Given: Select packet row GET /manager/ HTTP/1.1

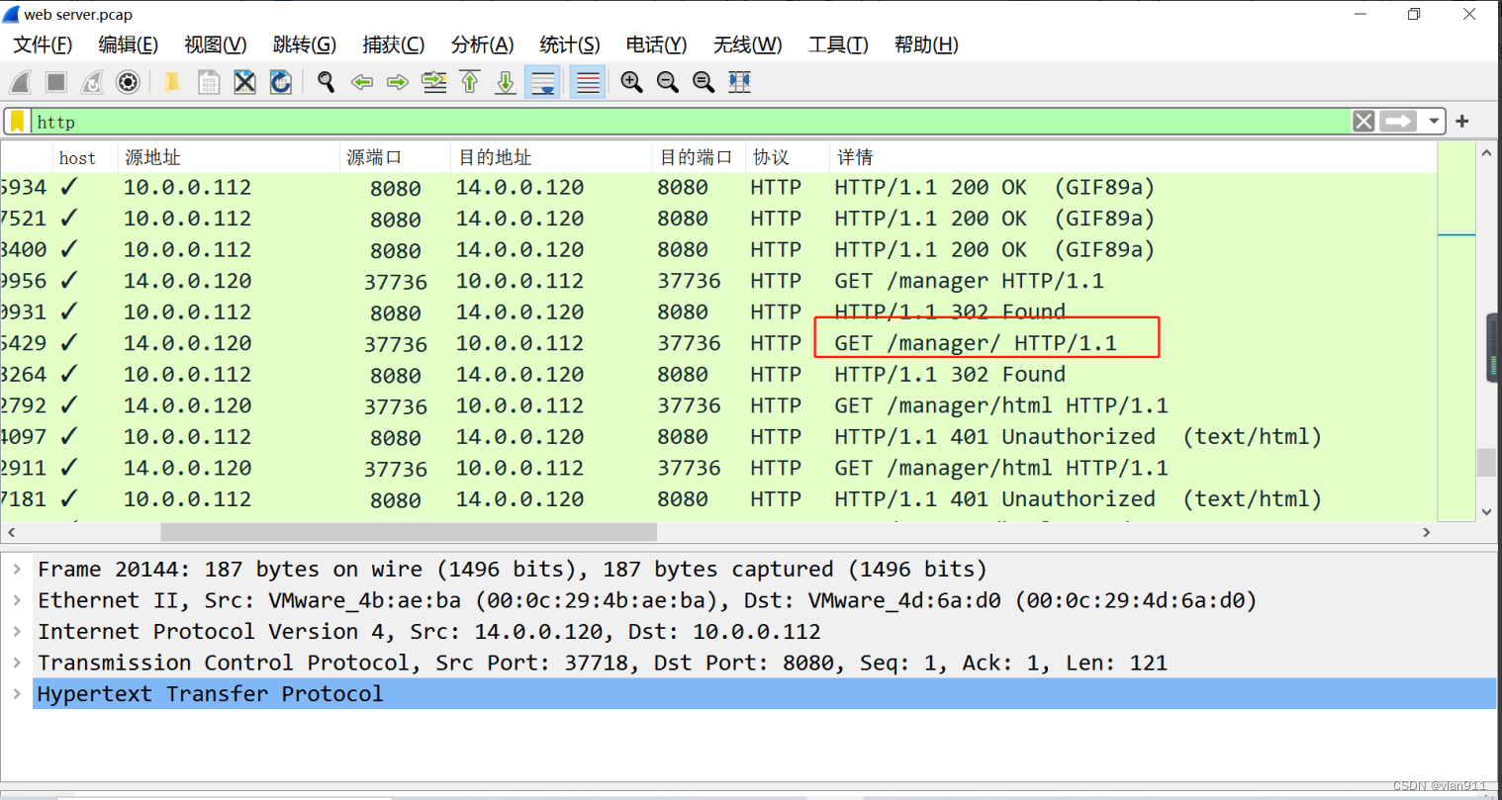Looking at the screenshot, I should pyautogui.click(x=718, y=343).
